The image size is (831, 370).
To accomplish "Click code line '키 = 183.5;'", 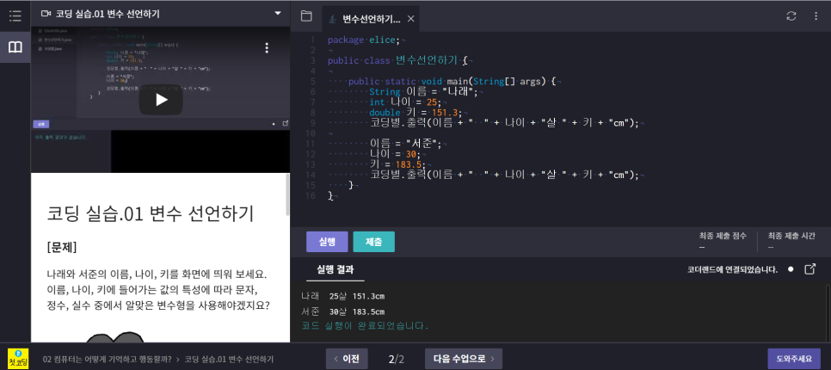I will [398, 164].
